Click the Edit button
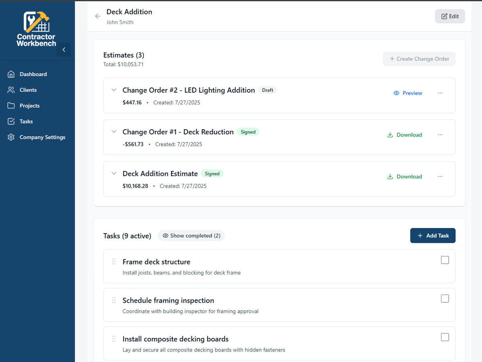The height and width of the screenshot is (362, 482). click(x=449, y=16)
